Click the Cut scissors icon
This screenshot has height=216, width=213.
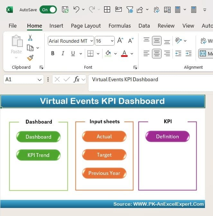click(30, 38)
